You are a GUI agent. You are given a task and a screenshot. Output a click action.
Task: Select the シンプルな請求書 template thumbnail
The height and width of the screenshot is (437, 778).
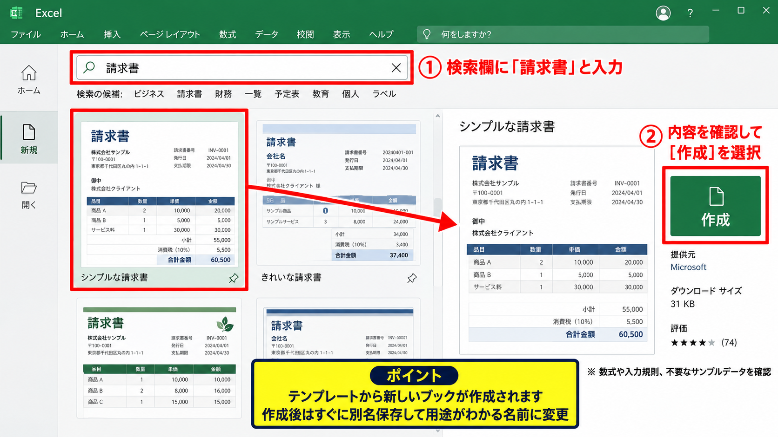click(x=160, y=195)
